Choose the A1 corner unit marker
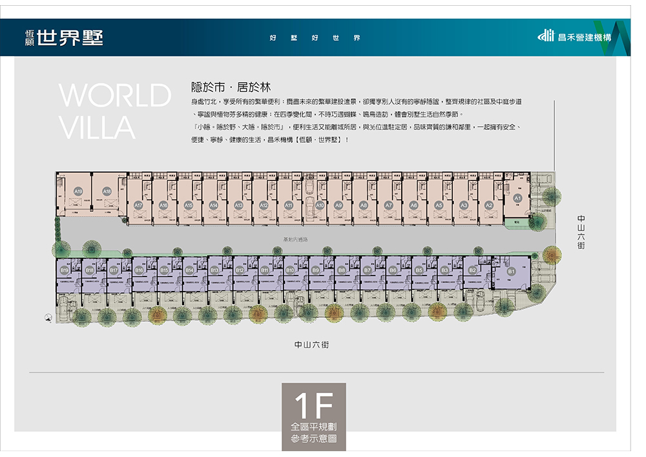 pos(517,198)
